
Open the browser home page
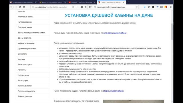24,7
